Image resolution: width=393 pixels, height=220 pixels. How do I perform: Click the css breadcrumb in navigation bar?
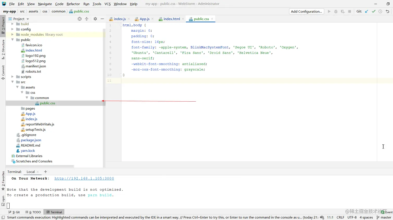click(x=45, y=11)
